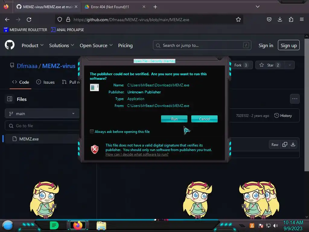Click the Go to file field
The image size is (309, 232).
click(x=42, y=126)
